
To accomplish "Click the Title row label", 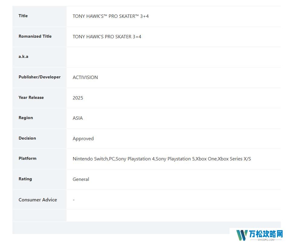I will click(x=23, y=16).
